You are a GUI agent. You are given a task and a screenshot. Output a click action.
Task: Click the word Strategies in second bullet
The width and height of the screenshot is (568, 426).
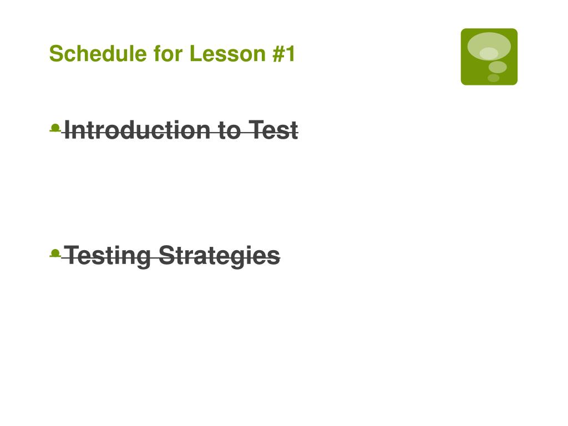pos(220,256)
